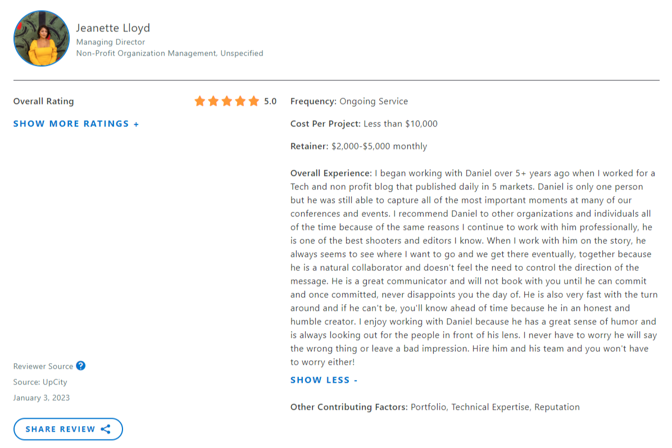Click the Jeanette Lloyd reviewer name

[x=113, y=28]
